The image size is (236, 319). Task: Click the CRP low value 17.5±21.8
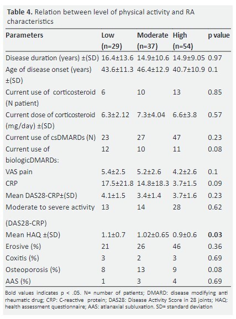117,184
